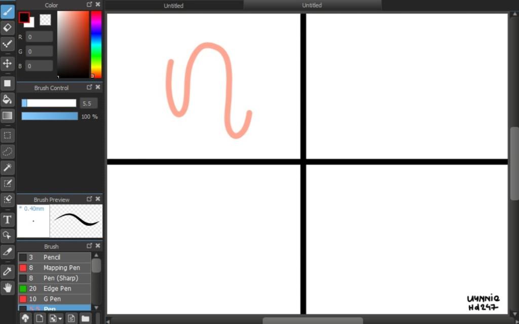Pick the Bucket fill tool
Screen dimensions: 519x324
(x=7, y=99)
